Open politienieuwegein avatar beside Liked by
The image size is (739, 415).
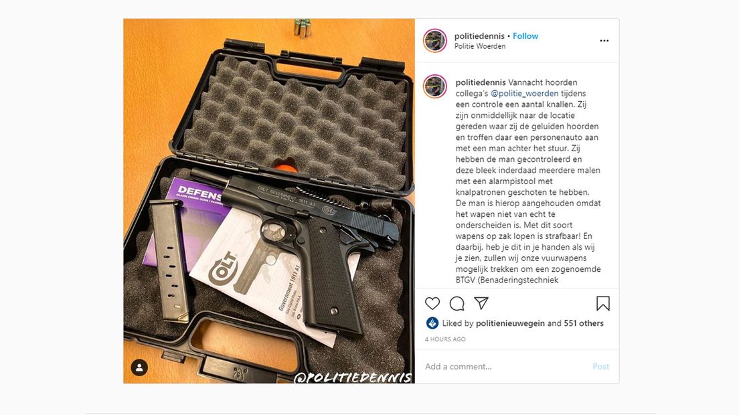(x=432, y=323)
